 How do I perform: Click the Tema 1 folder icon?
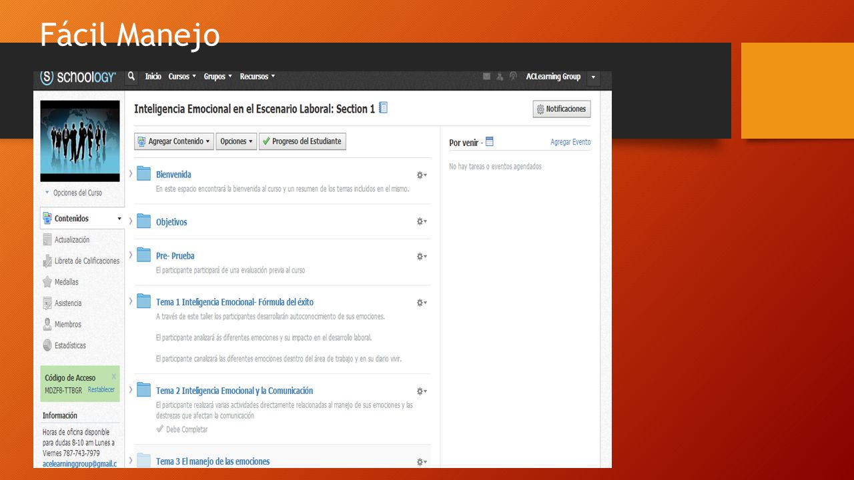[143, 301]
